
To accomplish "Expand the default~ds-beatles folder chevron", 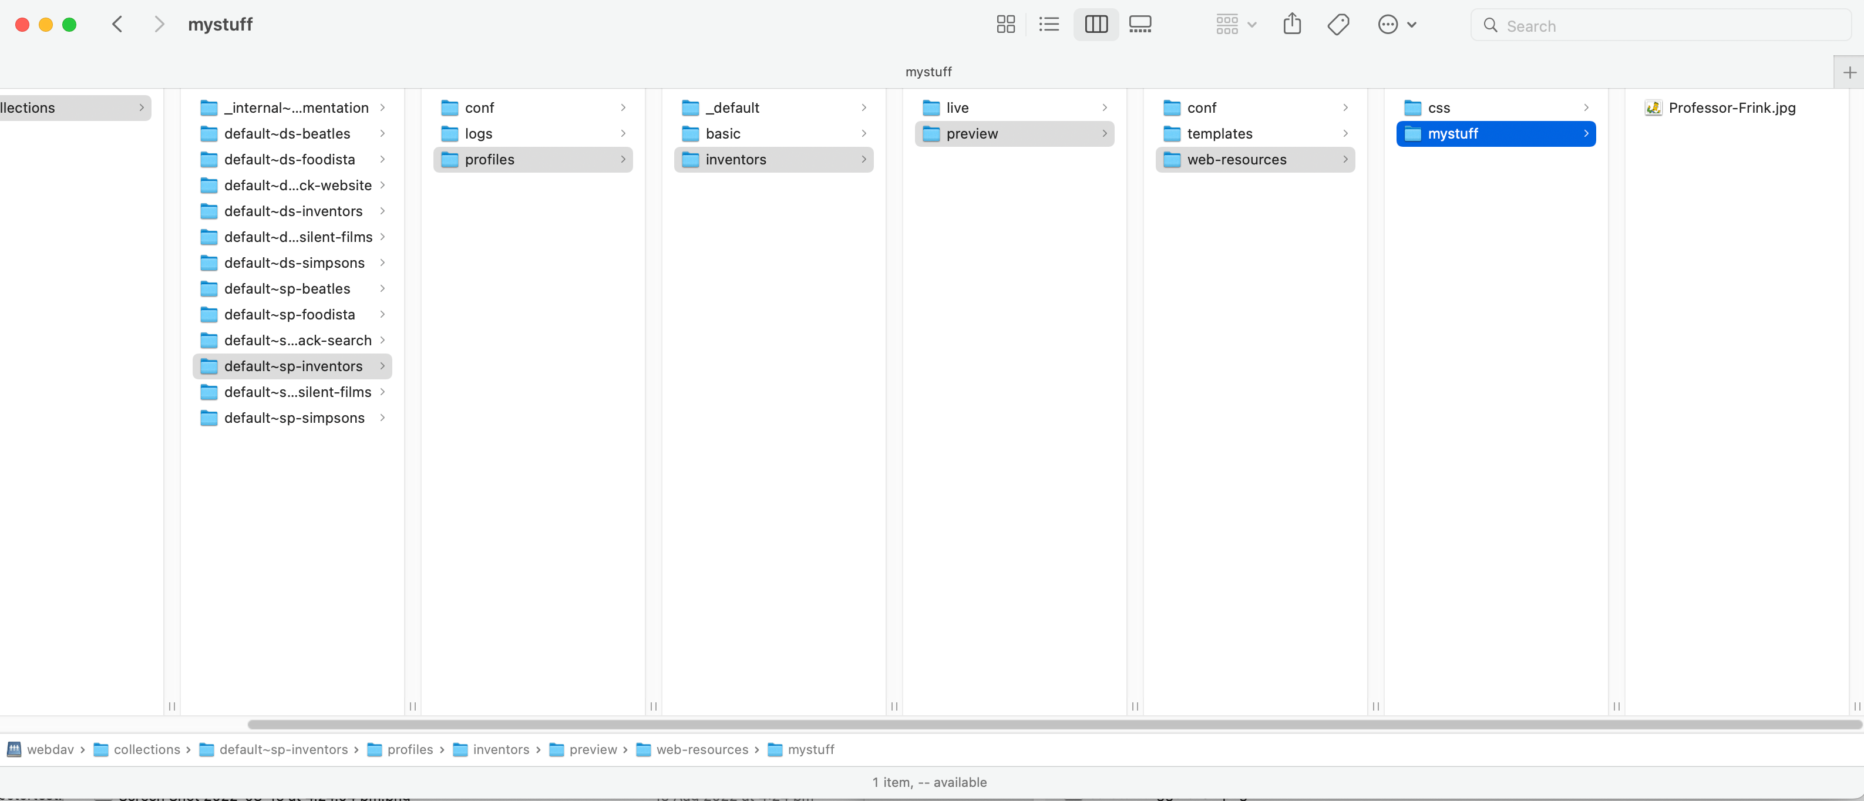I will coord(382,133).
